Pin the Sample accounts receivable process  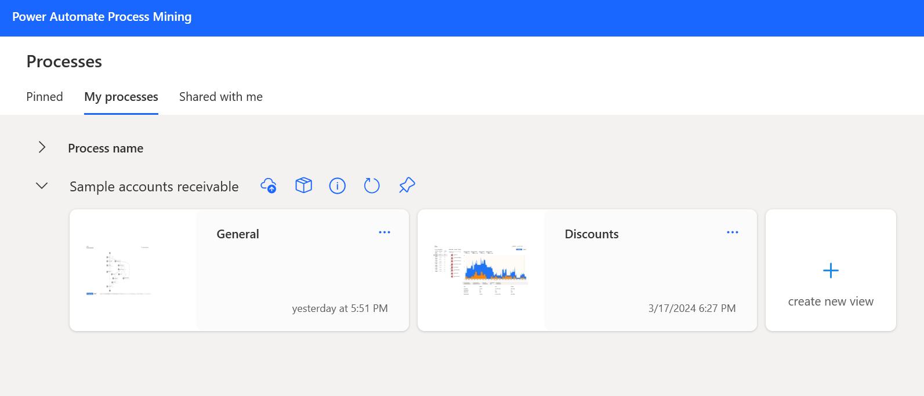point(407,186)
